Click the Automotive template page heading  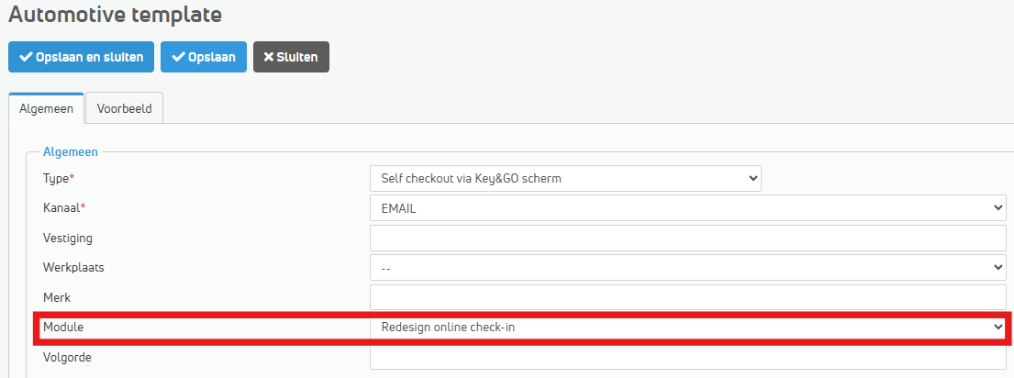(115, 16)
